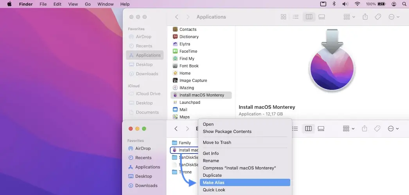409x195 pixels.
Task: Open Wi-Fi status menu
Action: [357, 4]
